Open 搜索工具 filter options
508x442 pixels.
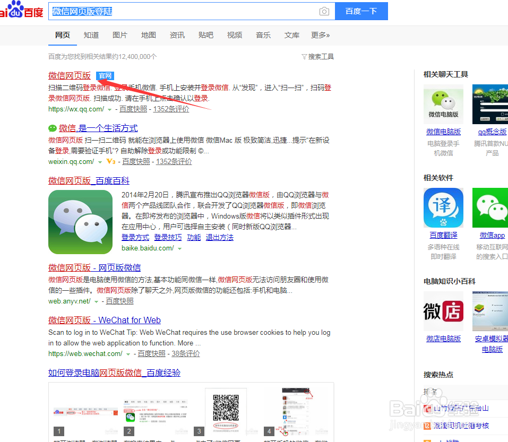tap(317, 57)
